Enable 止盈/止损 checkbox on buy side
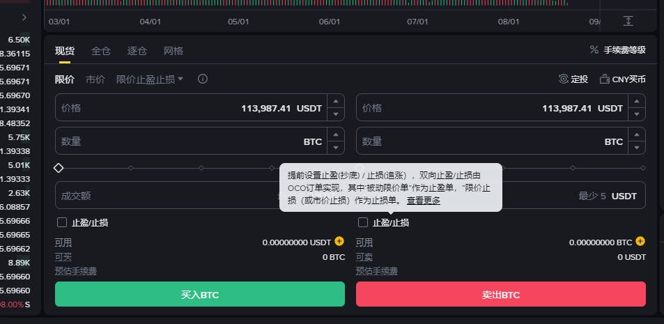The height and width of the screenshot is (324, 664). click(x=62, y=222)
